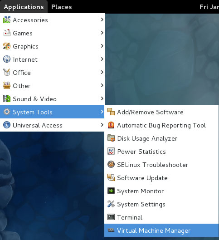Click the Terminal screen icon

click(x=111, y=217)
